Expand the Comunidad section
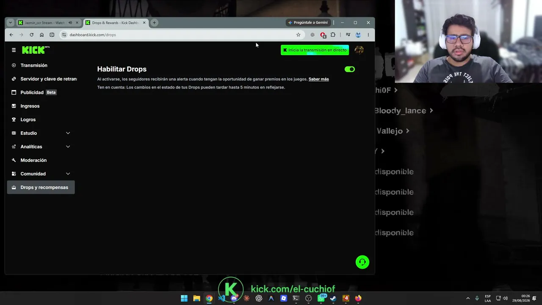This screenshot has height=305, width=542. tap(68, 174)
